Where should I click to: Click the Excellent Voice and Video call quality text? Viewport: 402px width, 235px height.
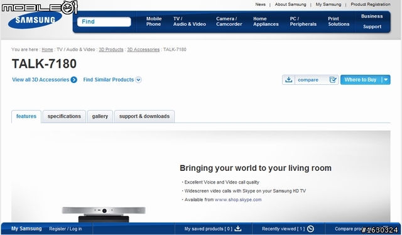[x=222, y=182]
